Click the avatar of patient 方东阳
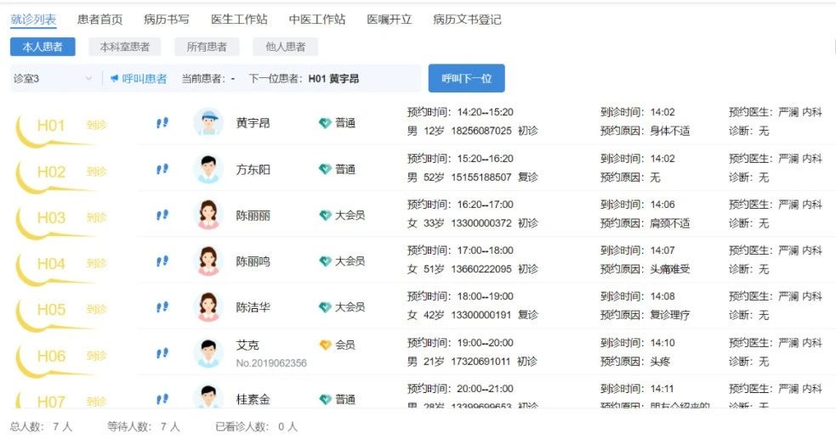 click(x=208, y=170)
